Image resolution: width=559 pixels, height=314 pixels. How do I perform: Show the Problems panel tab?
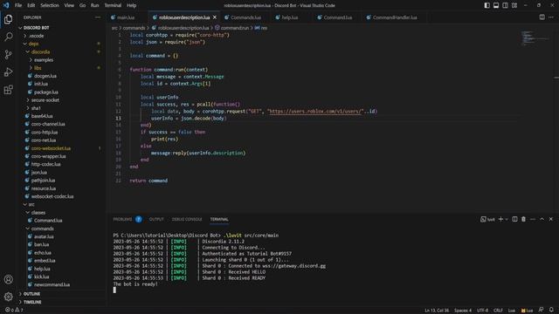[128, 219]
